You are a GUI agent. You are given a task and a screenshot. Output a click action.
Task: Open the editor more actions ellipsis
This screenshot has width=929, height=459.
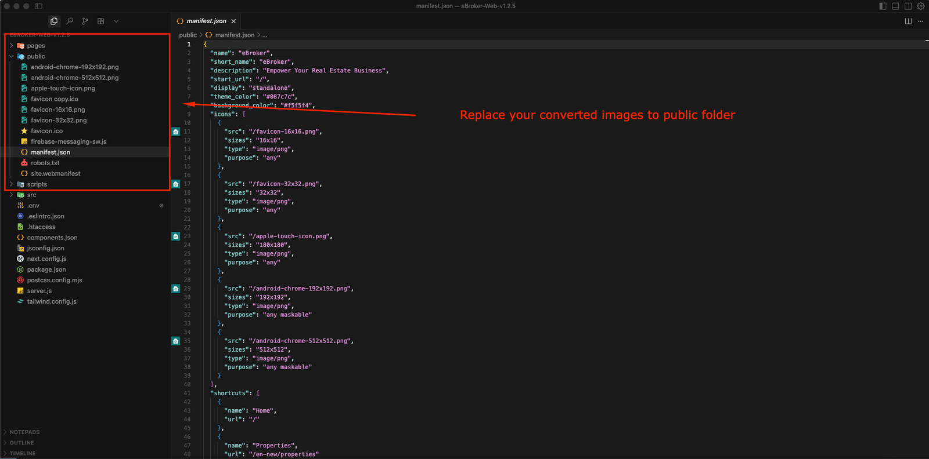coord(920,21)
